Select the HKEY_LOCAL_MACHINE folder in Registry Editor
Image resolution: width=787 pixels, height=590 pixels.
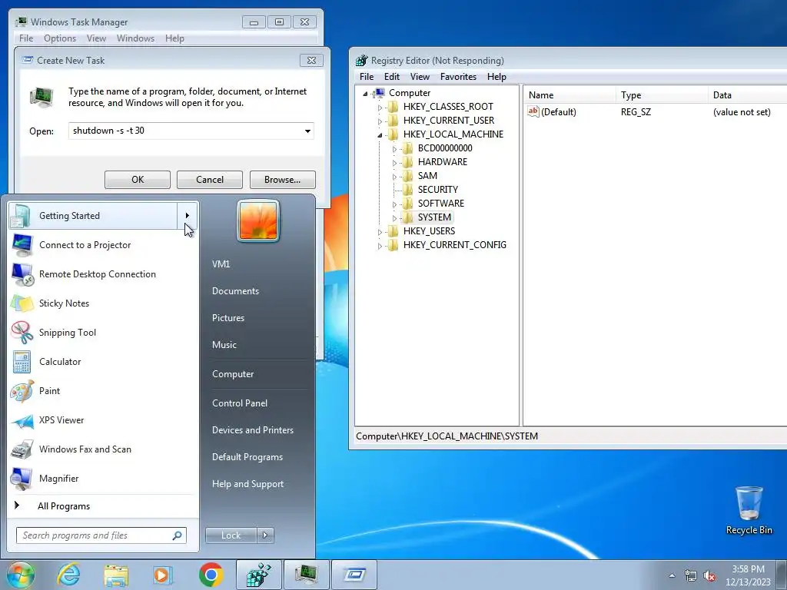(x=453, y=134)
